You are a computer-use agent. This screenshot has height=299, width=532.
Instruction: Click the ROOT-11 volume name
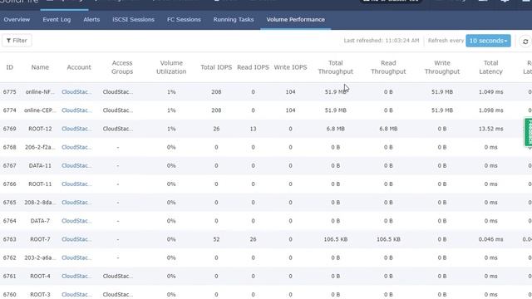point(40,184)
